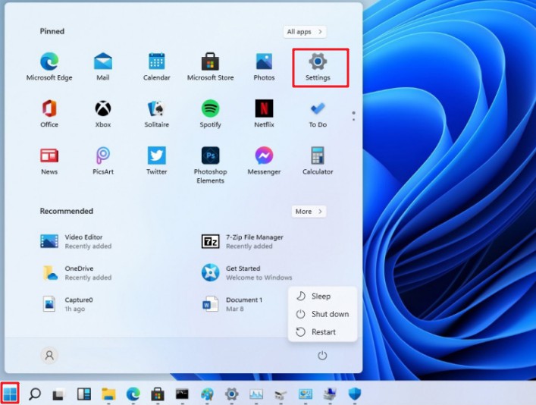Click the power button in Start menu

[x=322, y=356]
